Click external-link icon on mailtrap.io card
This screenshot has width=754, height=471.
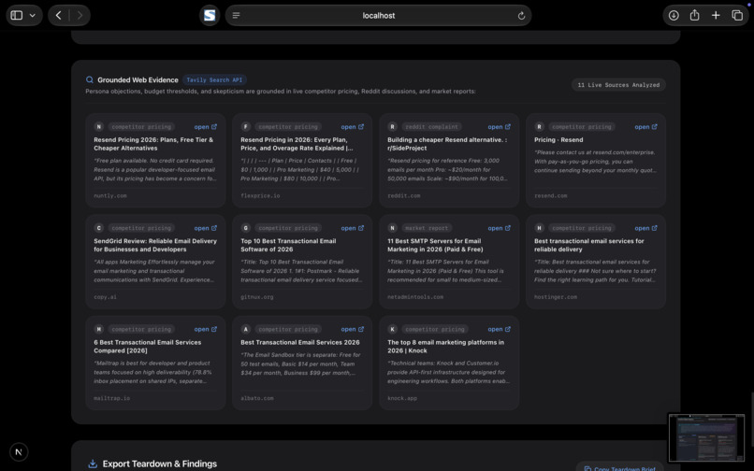click(214, 329)
